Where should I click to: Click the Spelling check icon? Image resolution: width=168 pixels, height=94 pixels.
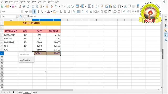(72, 6)
